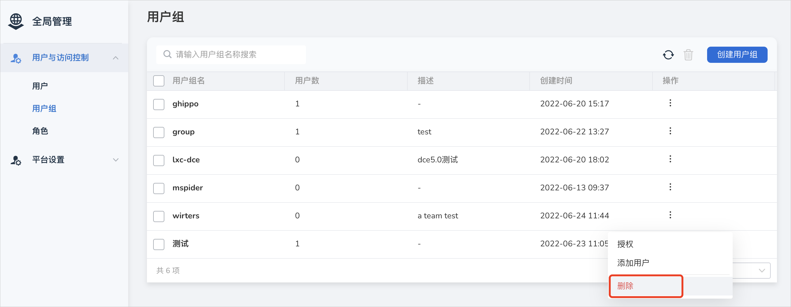The height and width of the screenshot is (307, 791).
Task: Check the mspider row checkbox
Action: 159,188
